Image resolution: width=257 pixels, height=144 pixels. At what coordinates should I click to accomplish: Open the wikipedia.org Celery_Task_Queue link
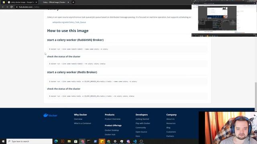tap(69, 22)
